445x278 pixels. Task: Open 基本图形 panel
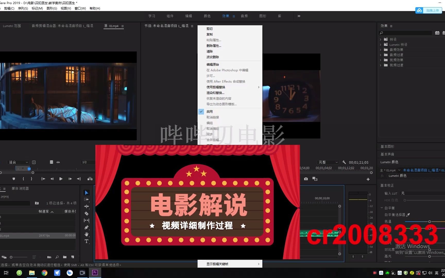click(387, 146)
